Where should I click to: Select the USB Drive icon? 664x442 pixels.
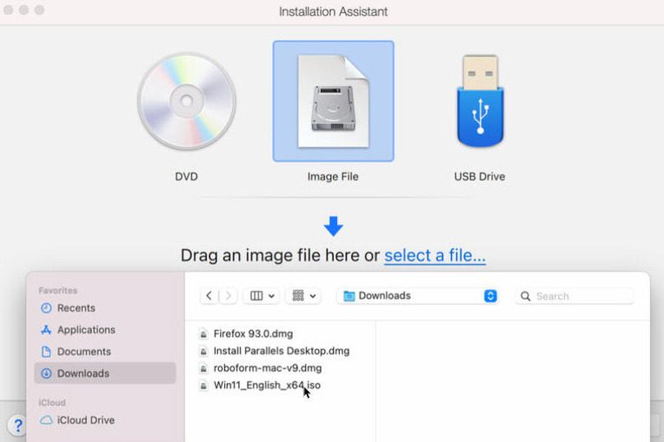(x=479, y=102)
